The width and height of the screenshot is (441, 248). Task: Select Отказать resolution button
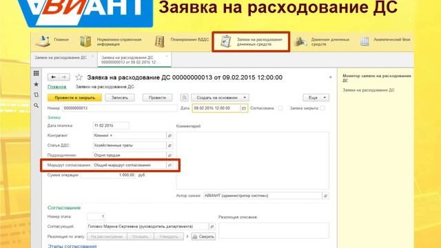pyautogui.click(x=140, y=236)
